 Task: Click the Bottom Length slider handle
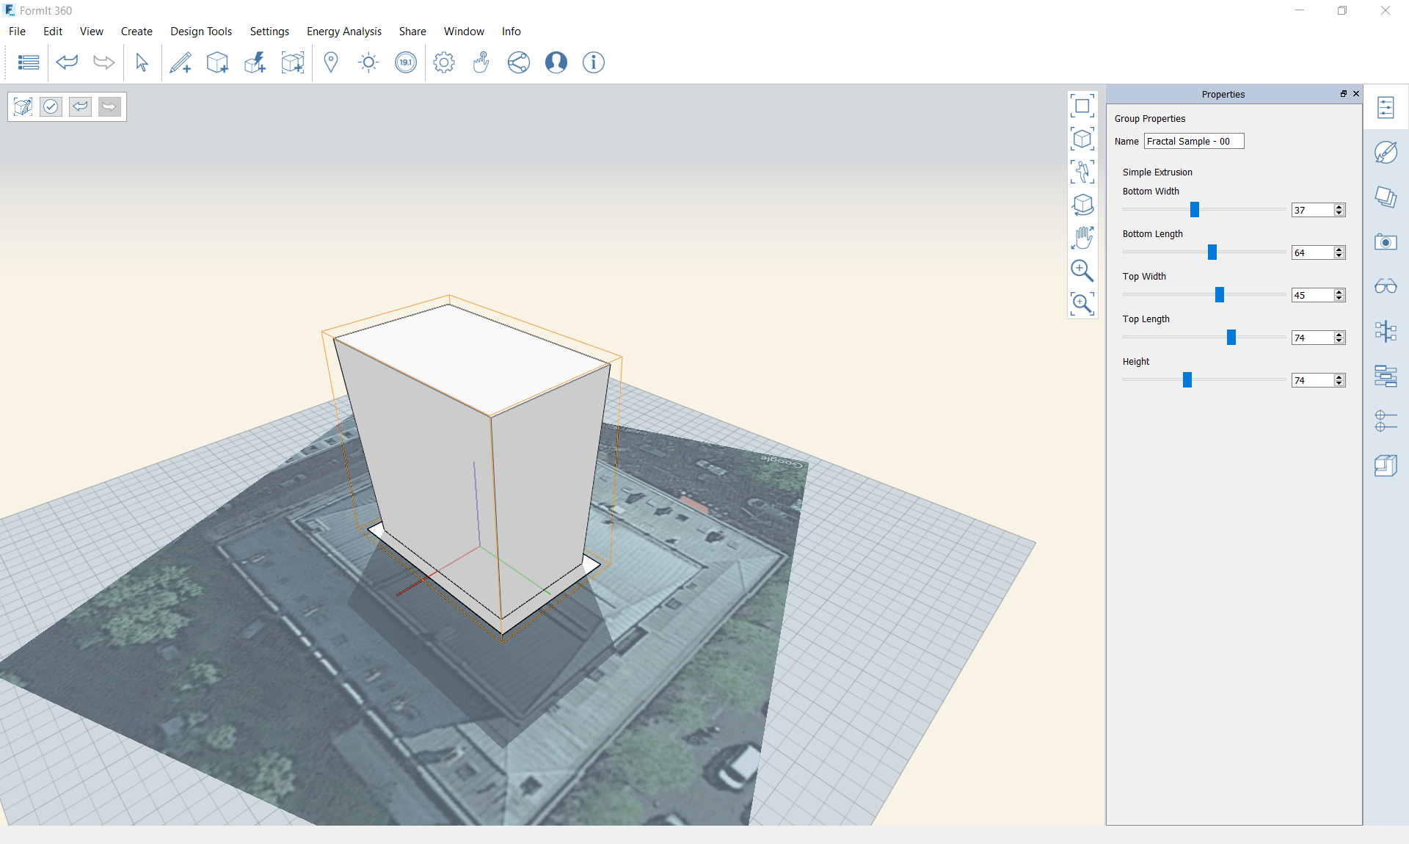tap(1212, 252)
